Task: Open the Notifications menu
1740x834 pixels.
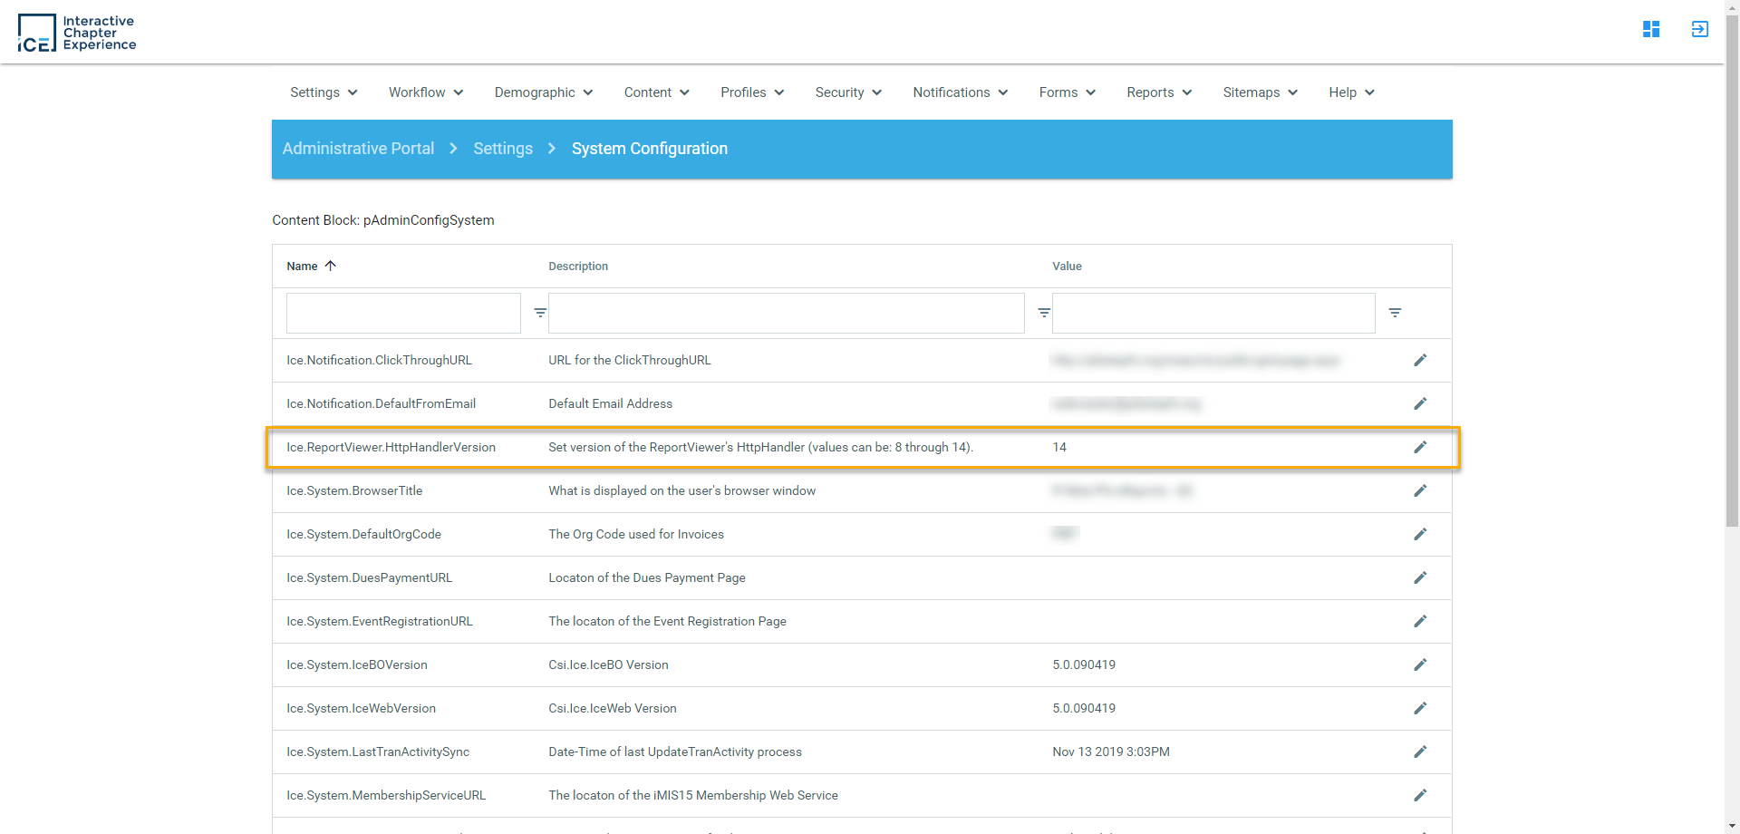Action: 960,92
